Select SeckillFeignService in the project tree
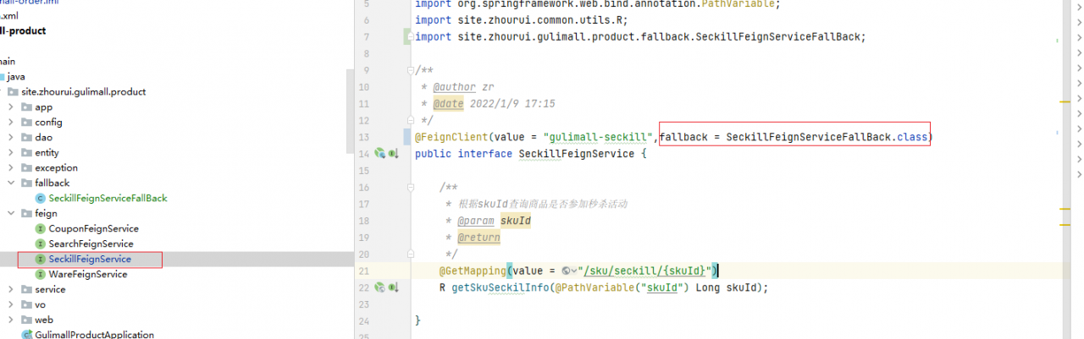The height and width of the screenshot is (339, 1084). pos(89,259)
